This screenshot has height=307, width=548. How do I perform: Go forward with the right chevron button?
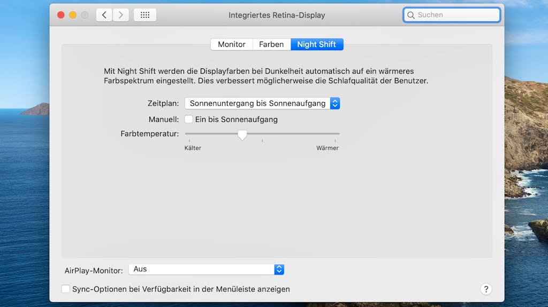pyautogui.click(x=120, y=15)
